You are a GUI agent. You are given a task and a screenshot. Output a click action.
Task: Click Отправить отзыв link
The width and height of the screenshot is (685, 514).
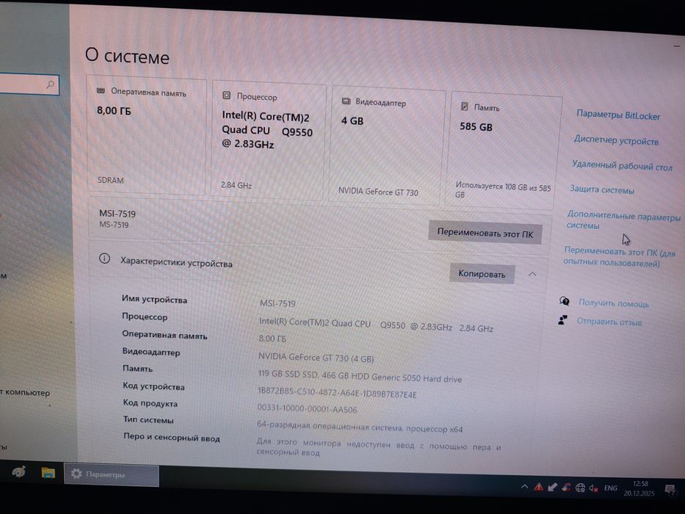(x=609, y=322)
